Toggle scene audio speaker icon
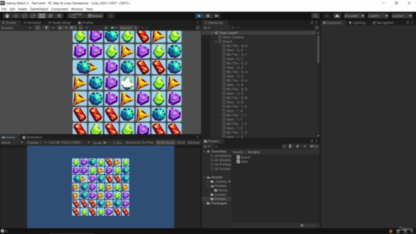 tap(53, 28)
